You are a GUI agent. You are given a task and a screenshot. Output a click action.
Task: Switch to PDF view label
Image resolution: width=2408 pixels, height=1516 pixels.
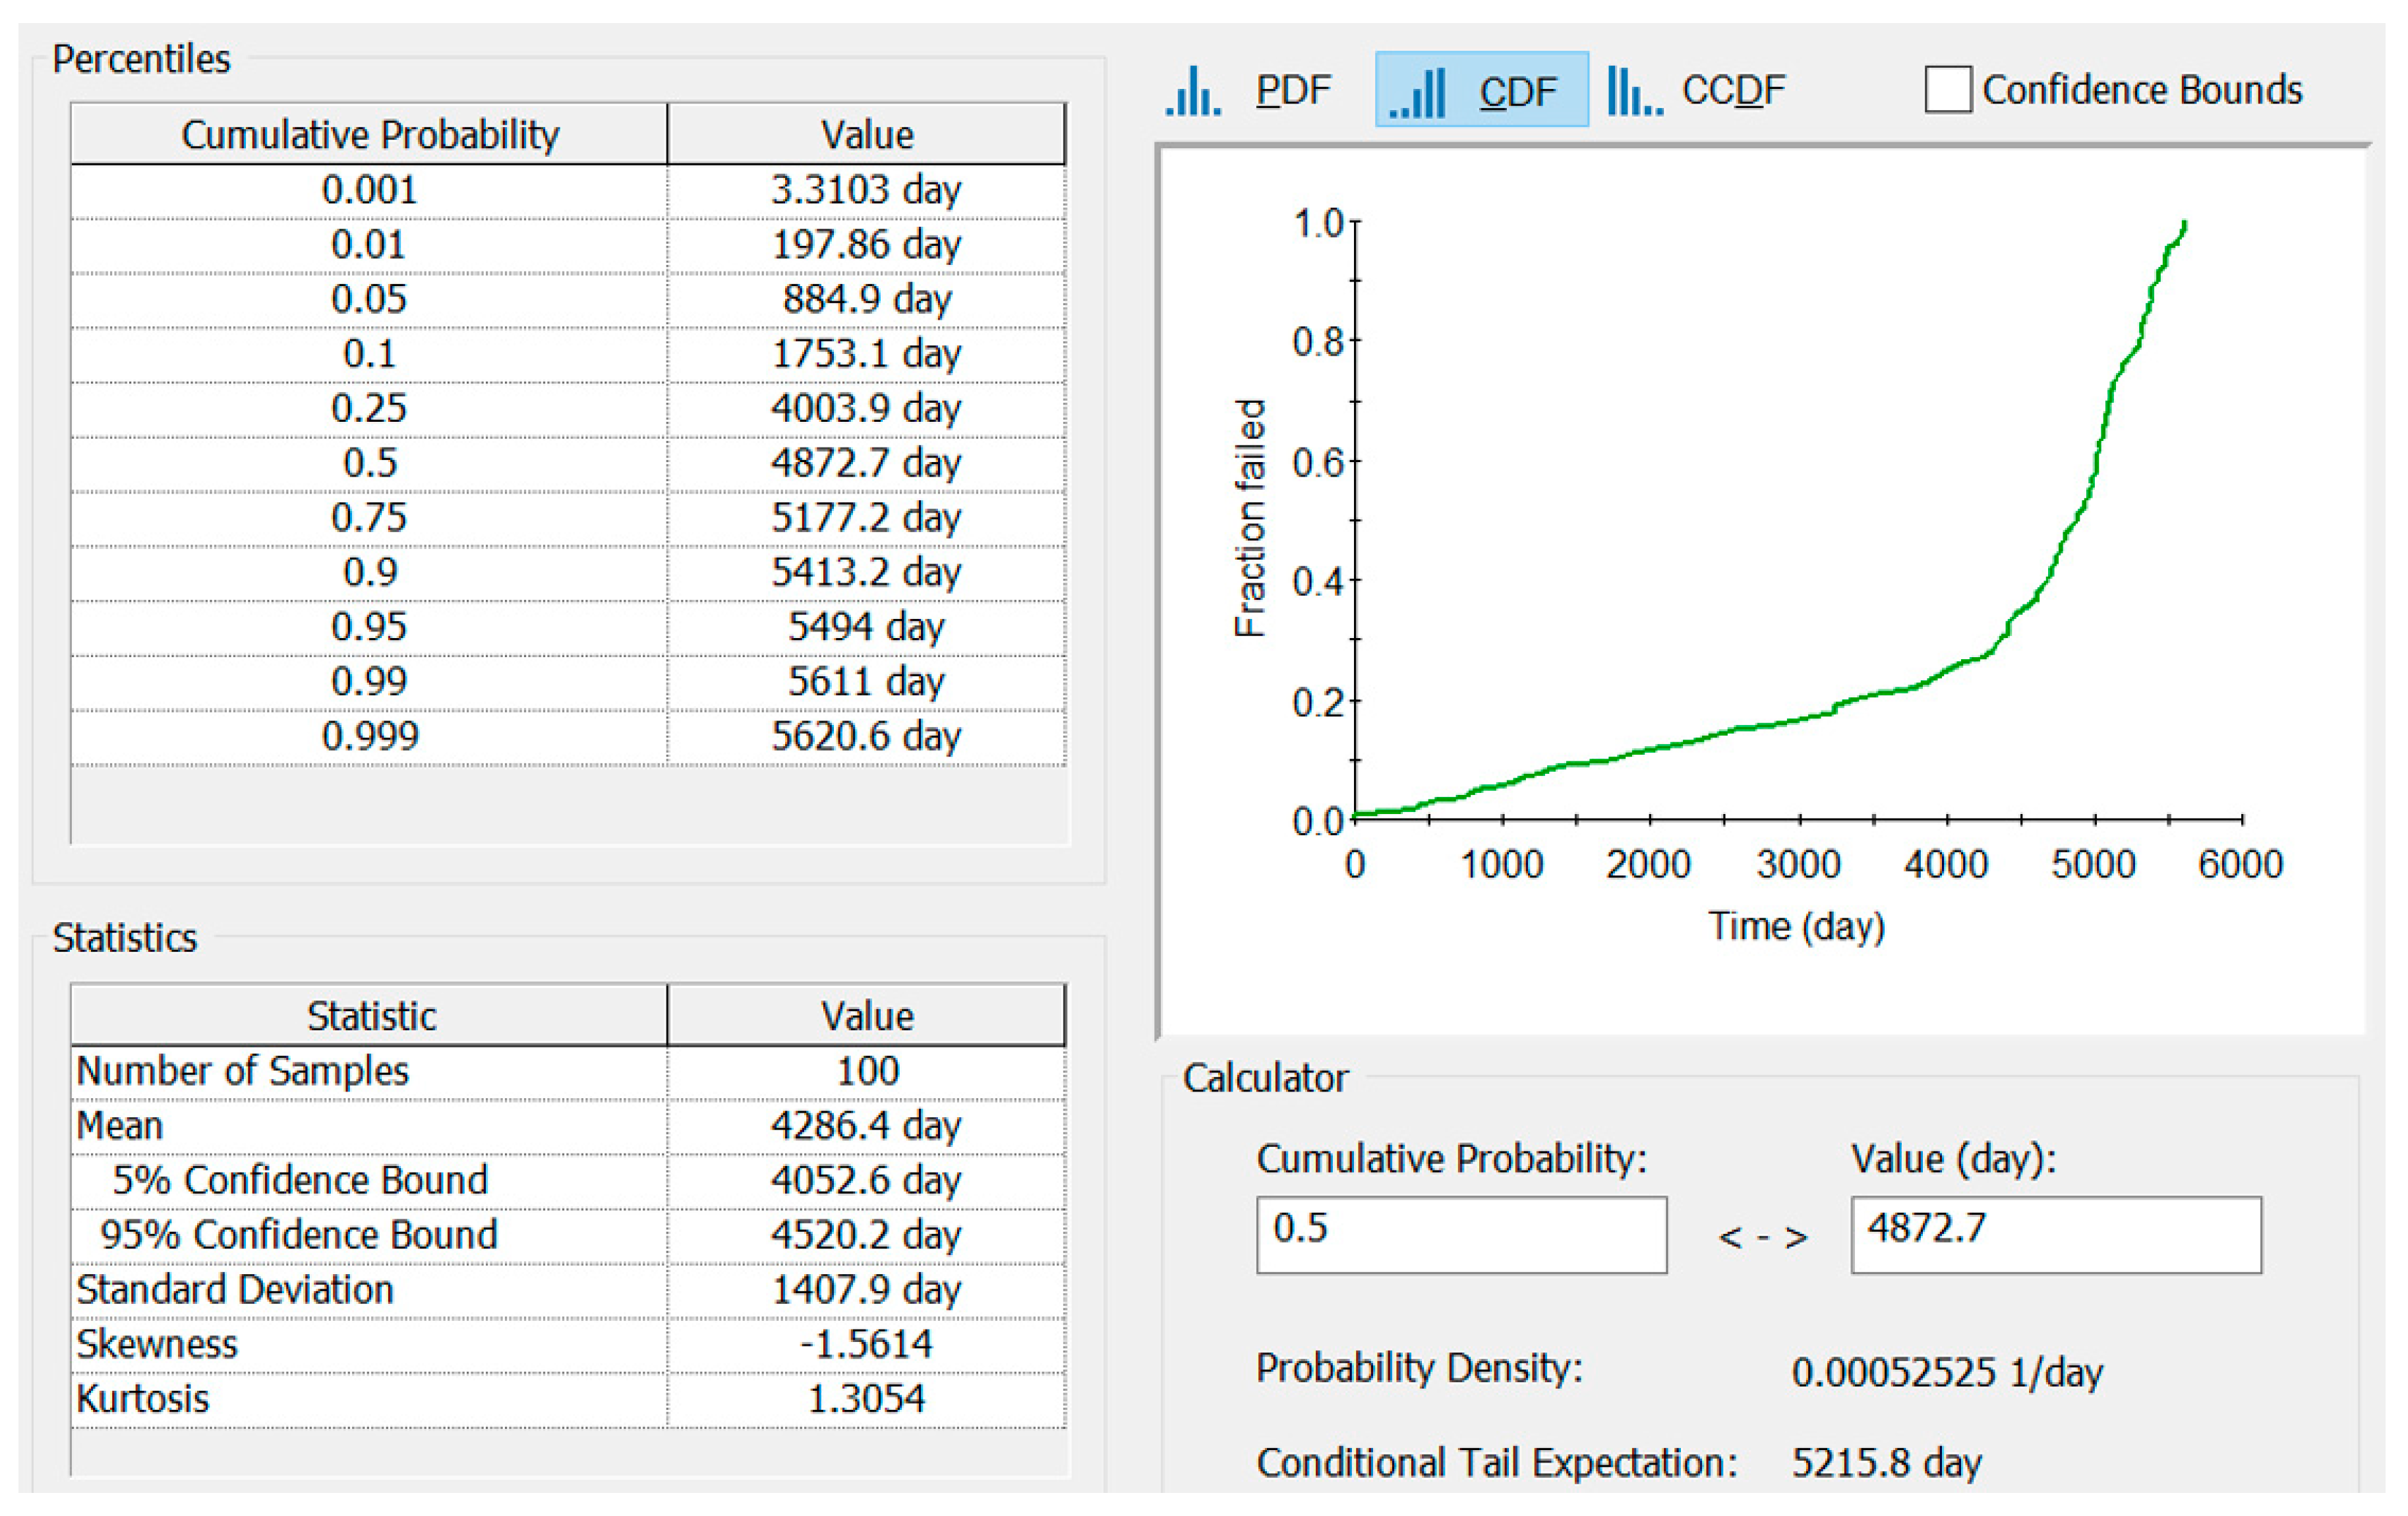pos(1293,91)
